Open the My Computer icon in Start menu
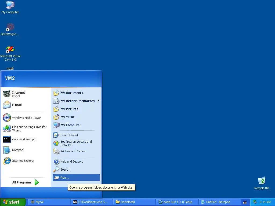Screen dimensions: 275x206 (x=56, y=125)
